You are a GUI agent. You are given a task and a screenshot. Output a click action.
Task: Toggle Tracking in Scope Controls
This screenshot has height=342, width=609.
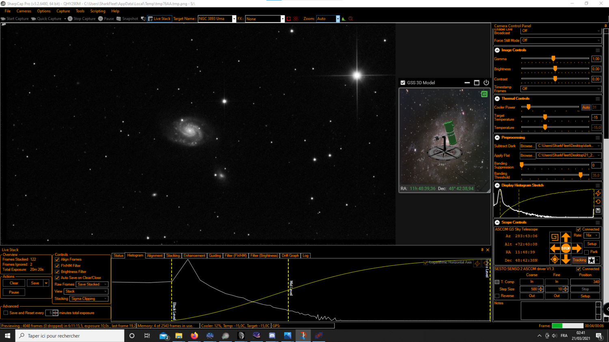point(579,260)
